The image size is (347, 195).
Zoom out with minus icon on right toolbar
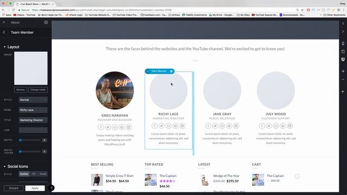point(343,80)
